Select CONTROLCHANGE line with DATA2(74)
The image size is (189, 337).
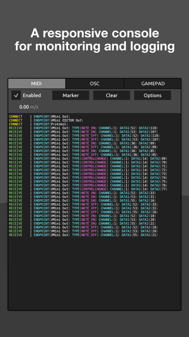(88, 178)
